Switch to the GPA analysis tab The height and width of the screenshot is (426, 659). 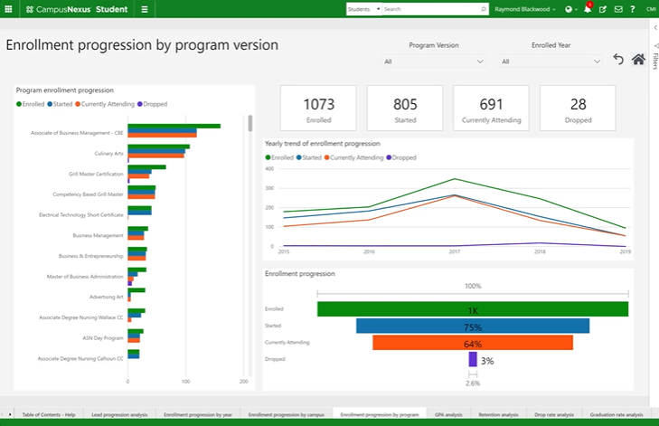[447, 414]
